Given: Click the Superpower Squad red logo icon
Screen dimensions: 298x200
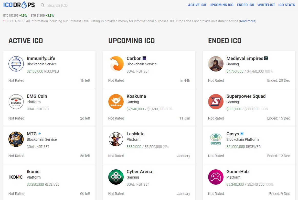Looking at the screenshot, I should pyautogui.click(x=216, y=102).
